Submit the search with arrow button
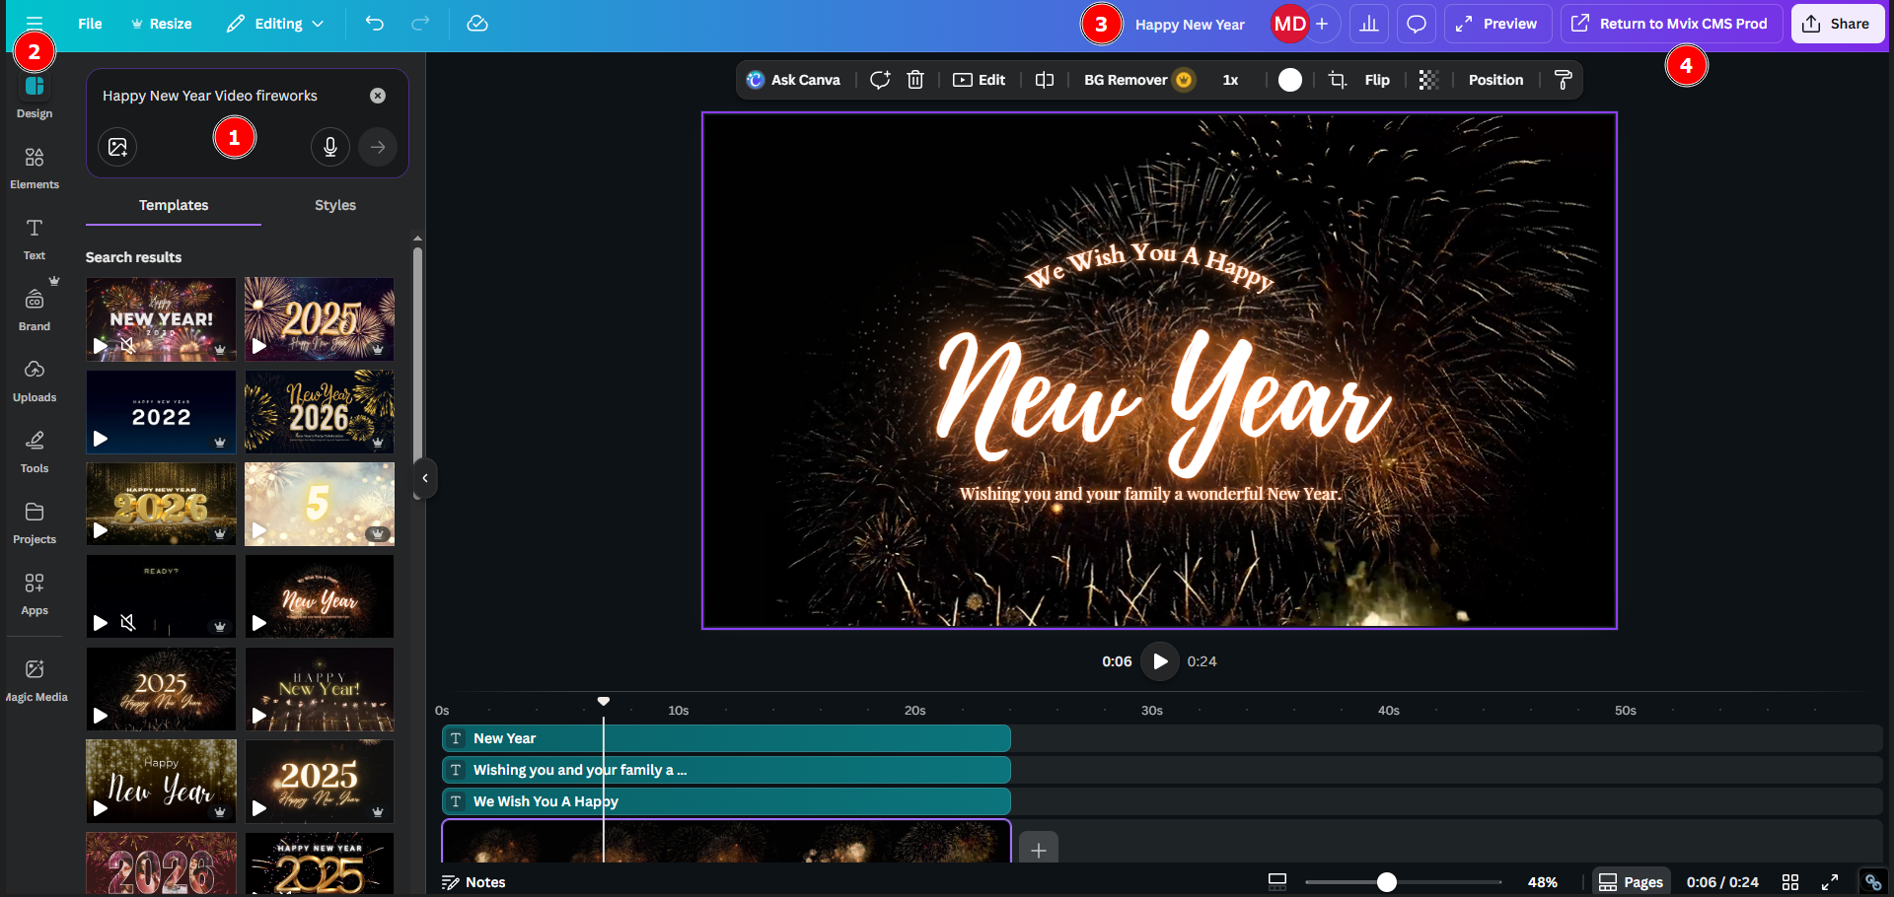This screenshot has width=1894, height=897. tap(378, 147)
